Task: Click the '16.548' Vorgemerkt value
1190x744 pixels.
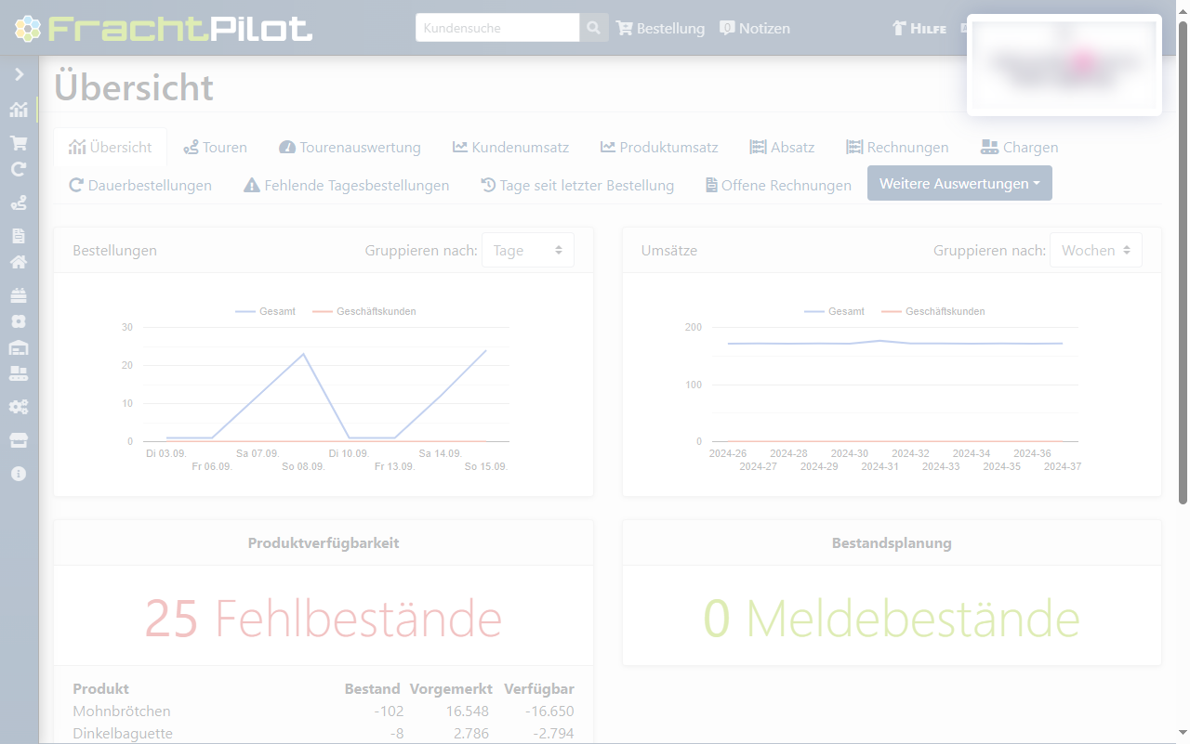Action: 466,711
